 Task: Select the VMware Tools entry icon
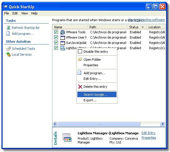[63, 32]
